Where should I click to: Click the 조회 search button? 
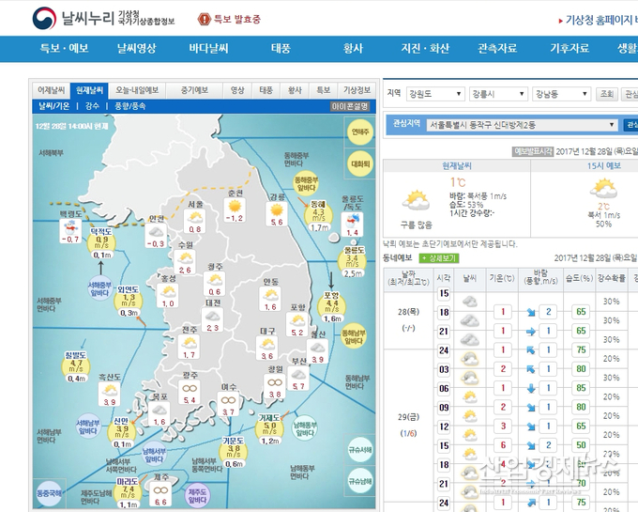607,94
